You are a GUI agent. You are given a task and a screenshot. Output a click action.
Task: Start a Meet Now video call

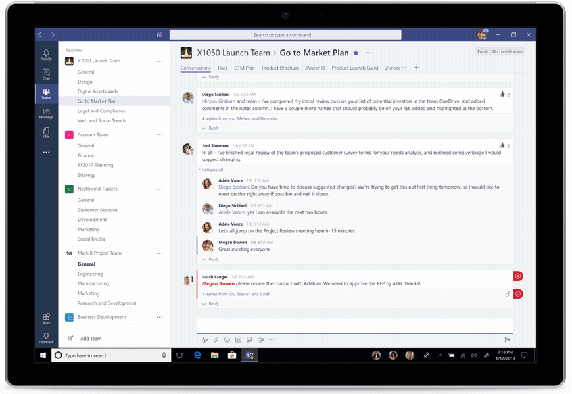click(x=262, y=339)
